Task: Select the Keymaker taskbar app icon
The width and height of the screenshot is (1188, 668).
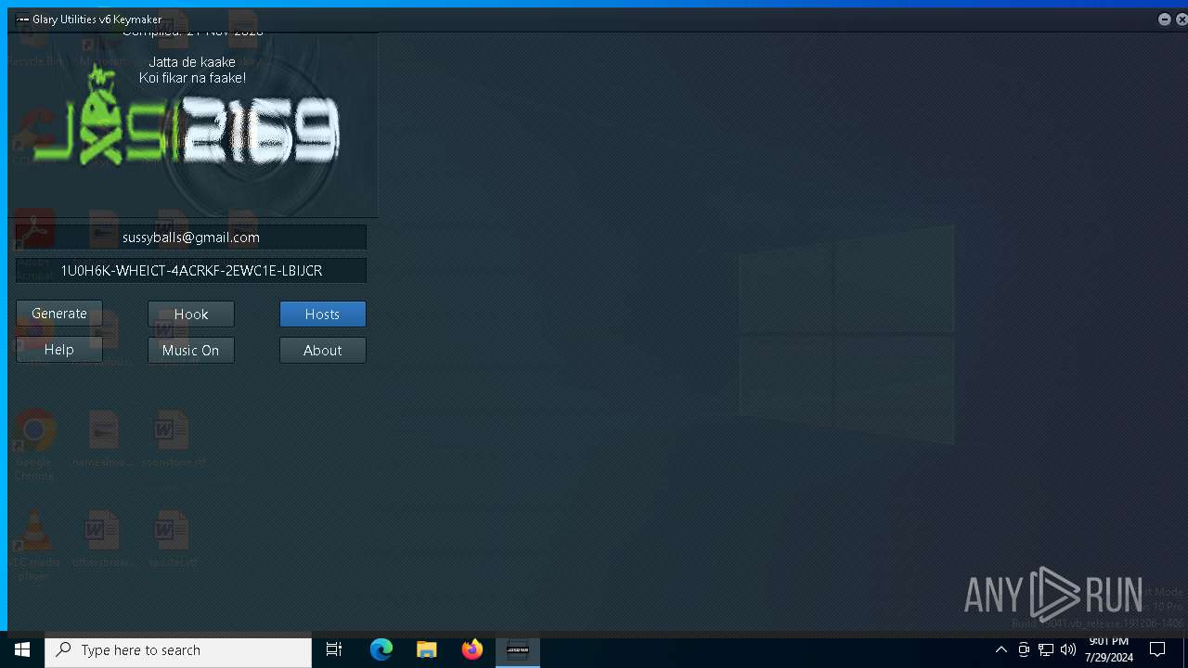Action: (x=518, y=650)
